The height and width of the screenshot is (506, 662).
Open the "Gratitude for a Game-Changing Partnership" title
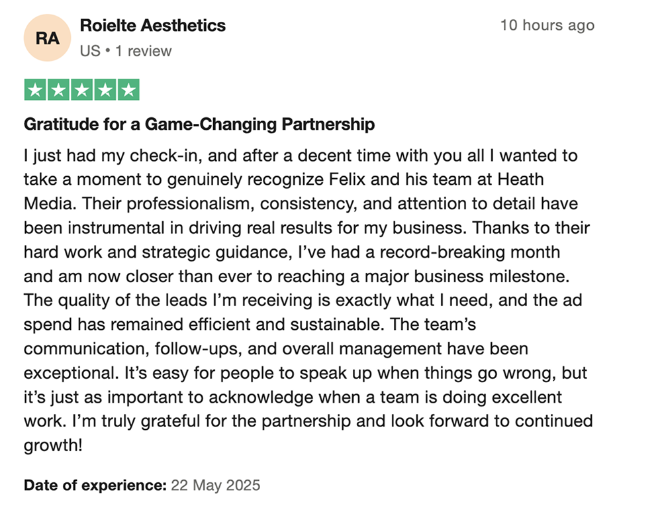coord(199,125)
